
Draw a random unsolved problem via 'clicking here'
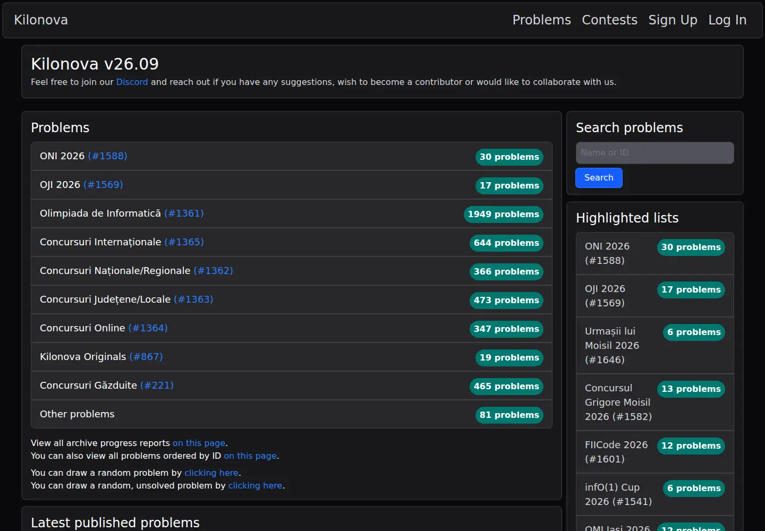(256, 486)
